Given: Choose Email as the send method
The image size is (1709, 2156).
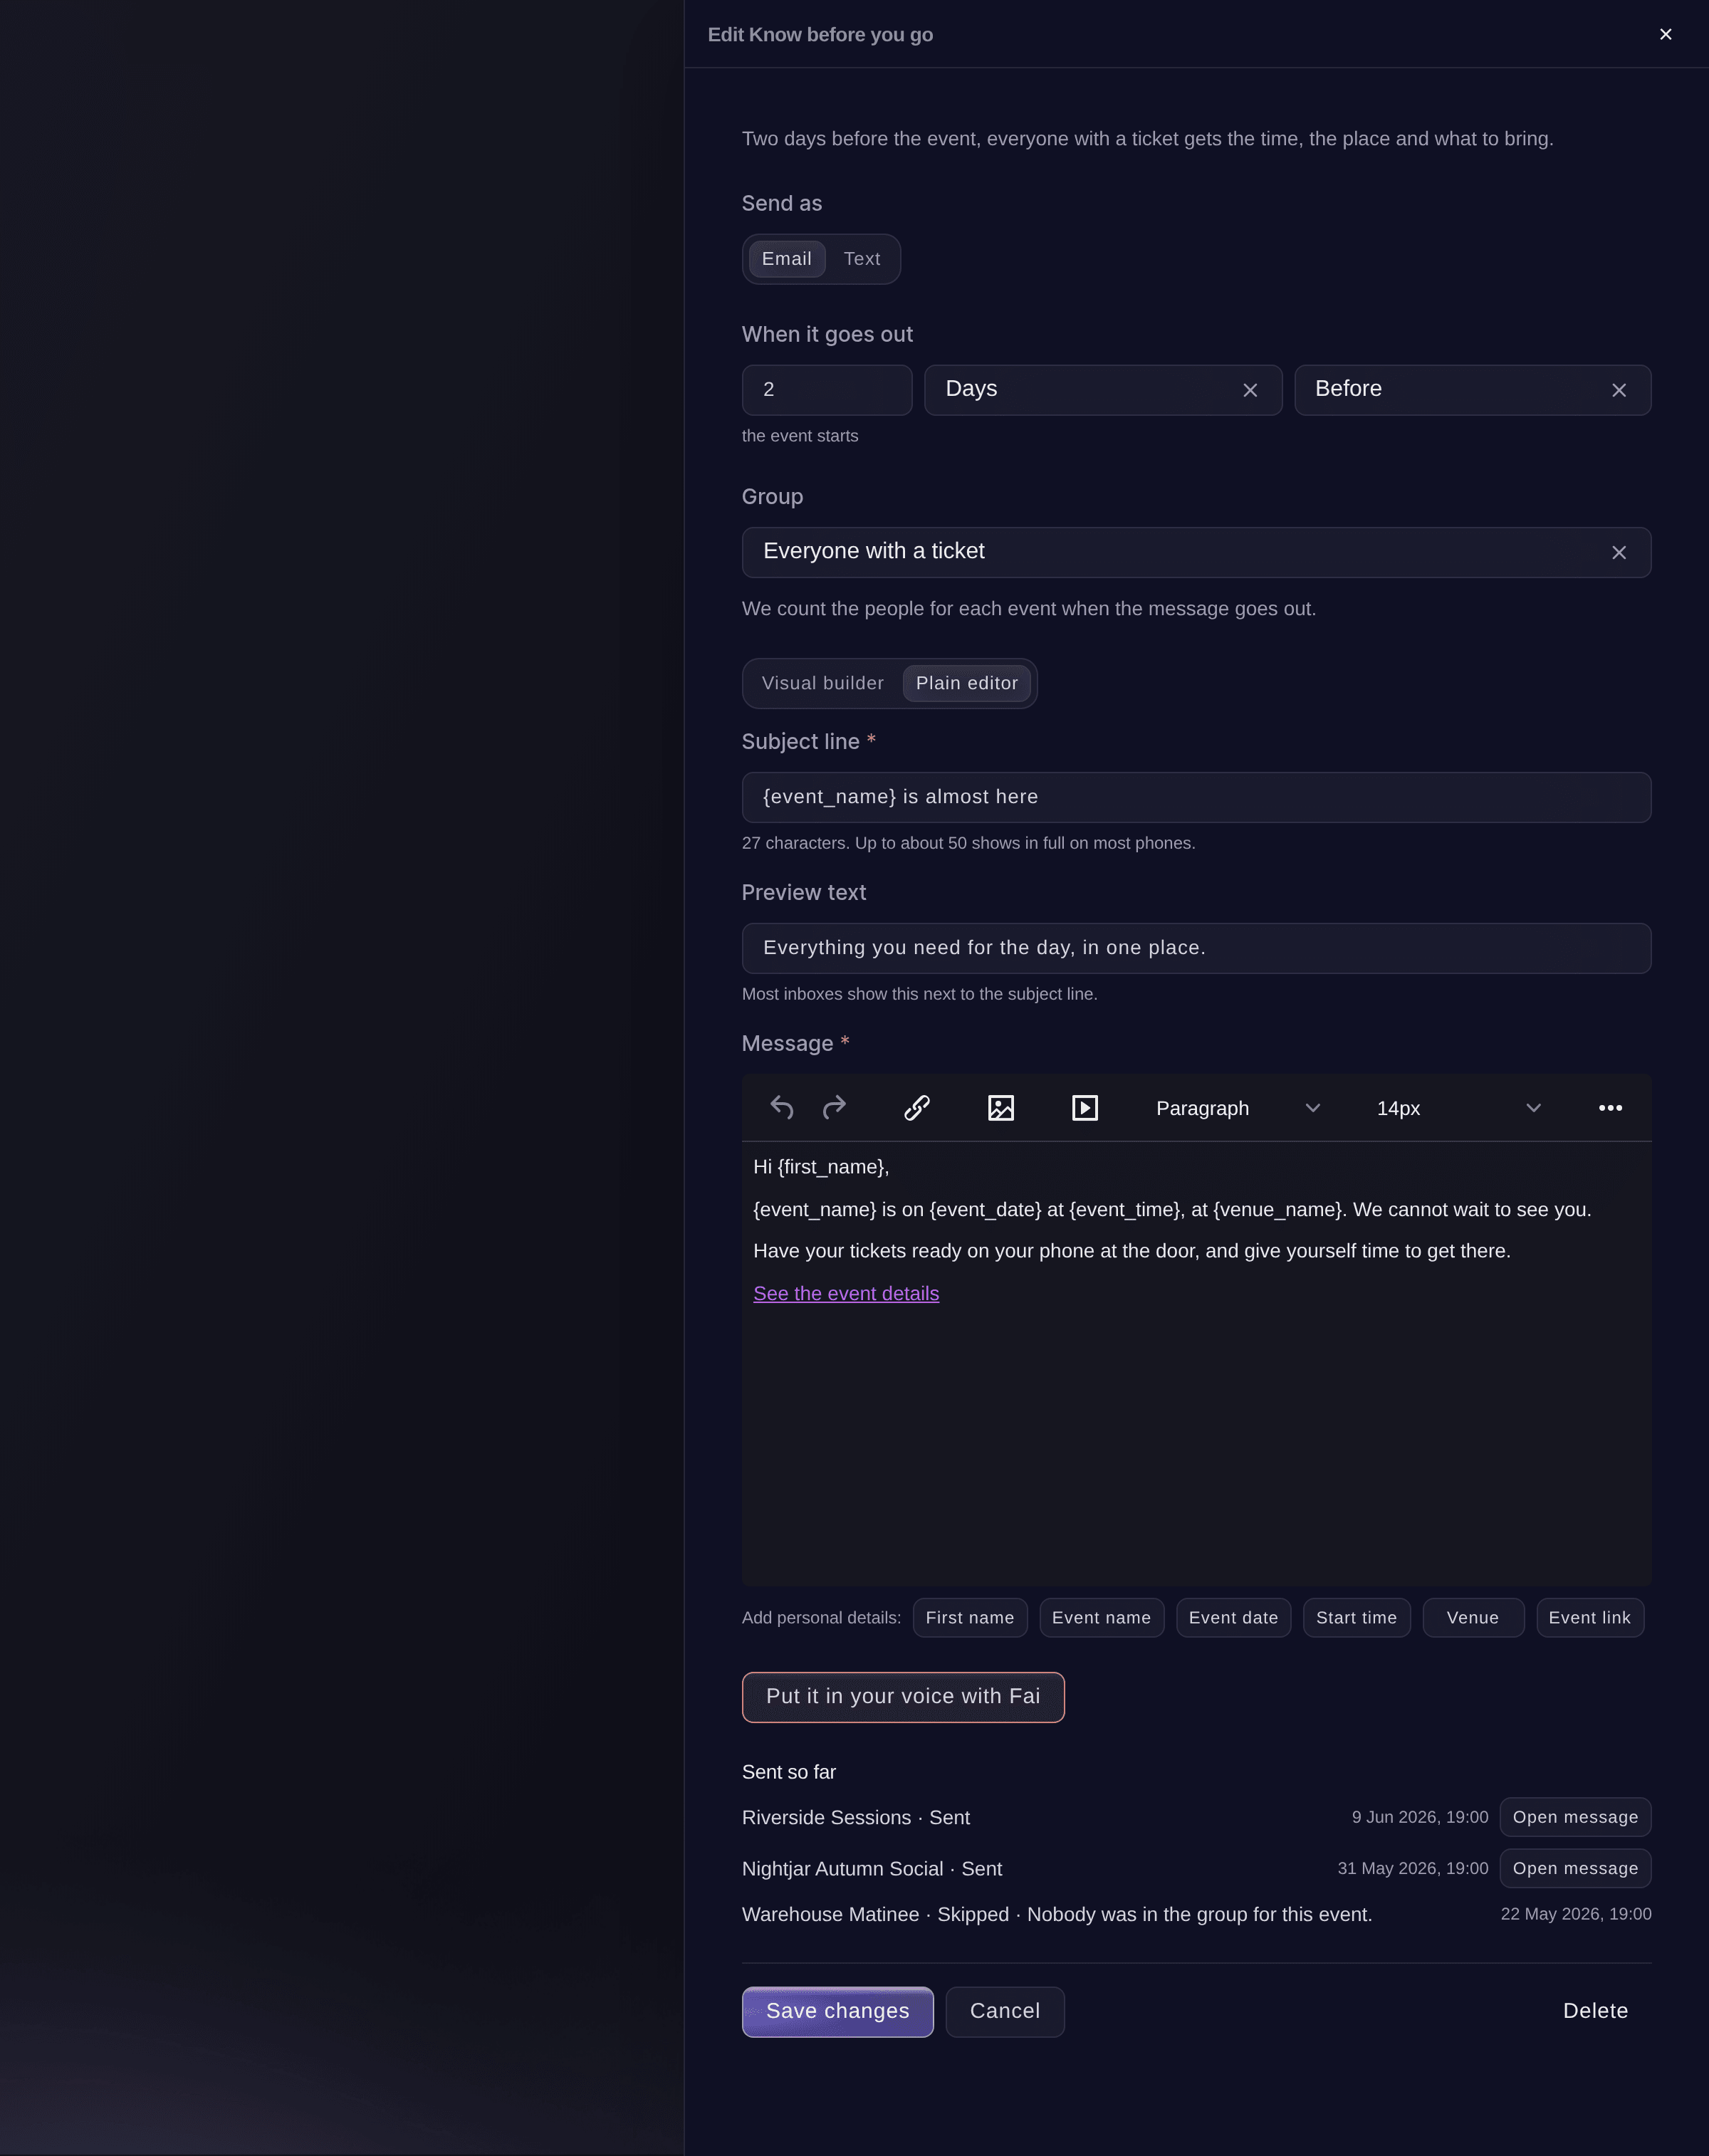Looking at the screenshot, I should tap(787, 259).
